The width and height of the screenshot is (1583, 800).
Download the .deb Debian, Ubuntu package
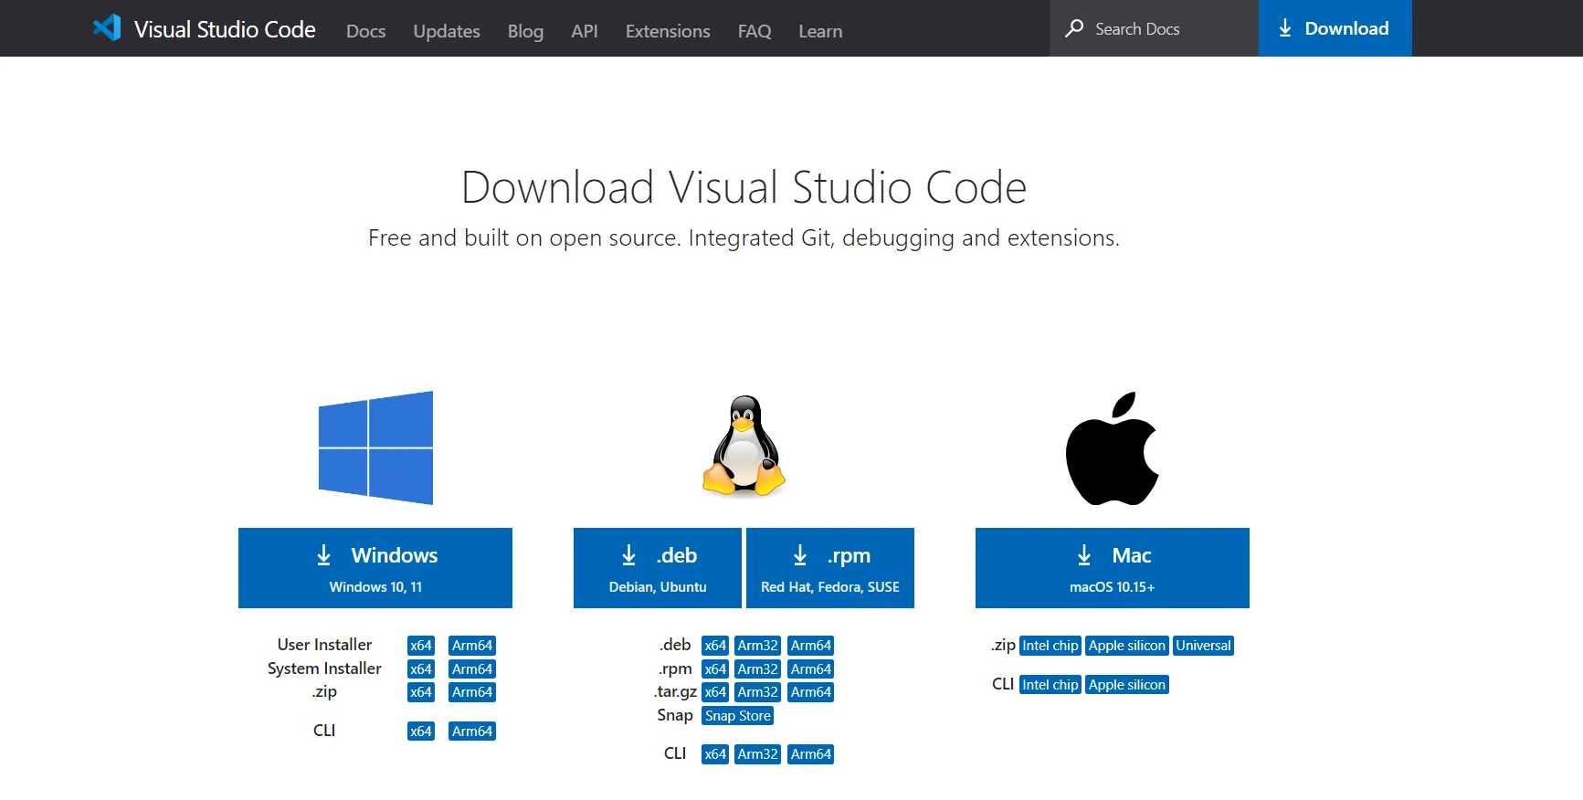point(658,568)
